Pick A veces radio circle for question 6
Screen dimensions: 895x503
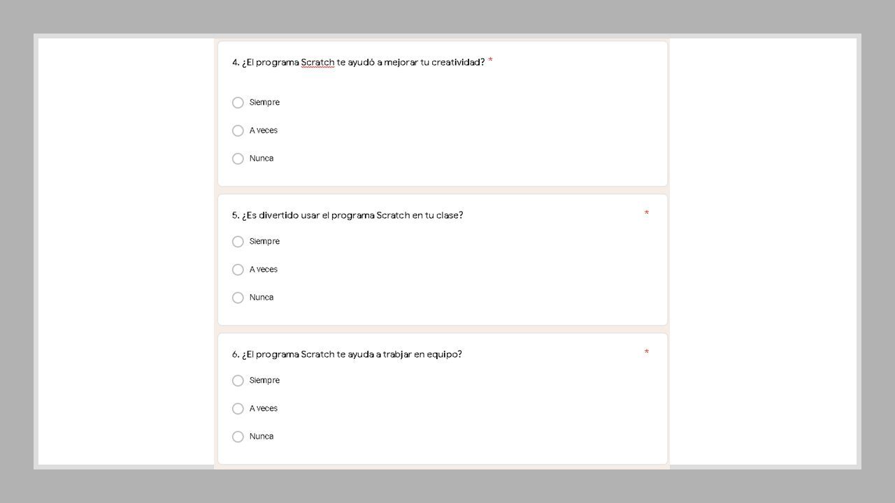(238, 409)
